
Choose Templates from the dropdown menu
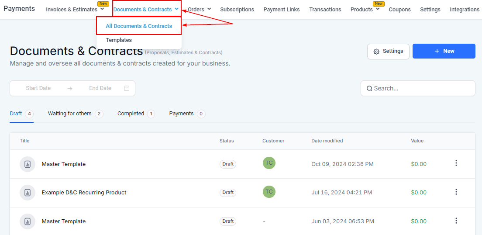click(x=119, y=40)
